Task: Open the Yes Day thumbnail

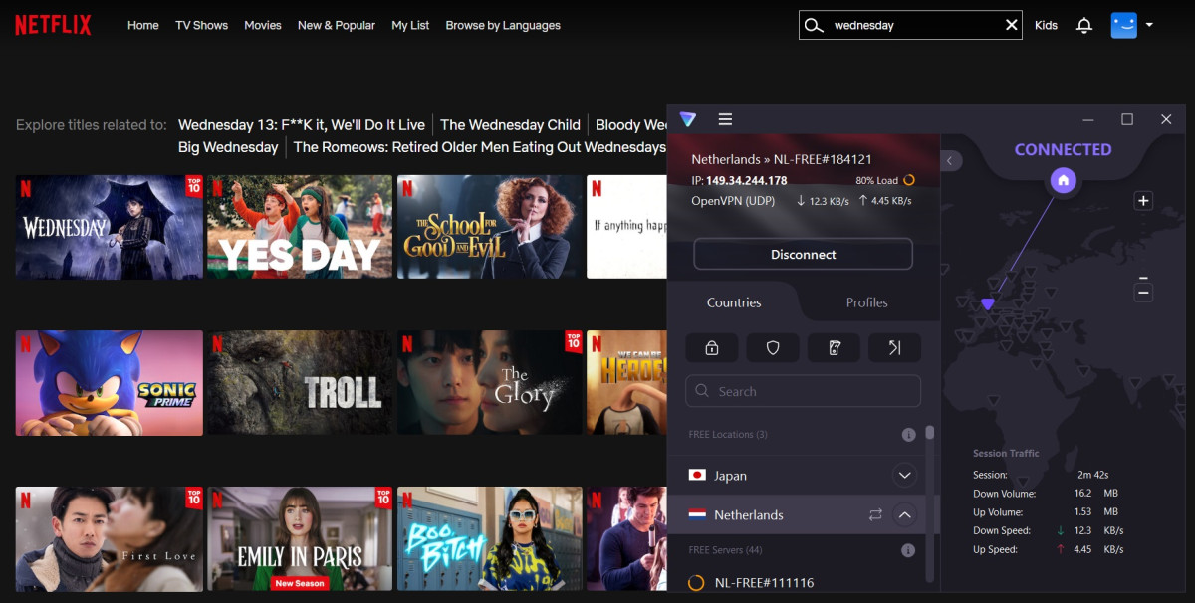Action: coord(300,227)
